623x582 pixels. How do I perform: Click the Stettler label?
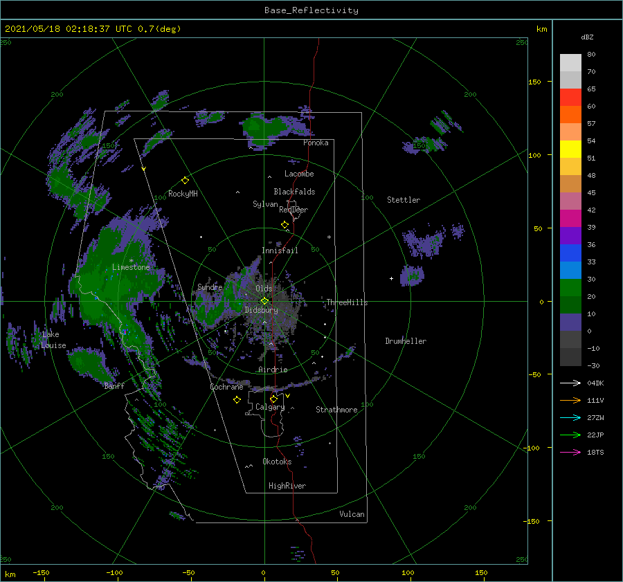404,200
